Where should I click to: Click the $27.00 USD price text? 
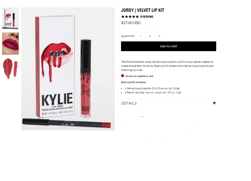pyautogui.click(x=131, y=23)
